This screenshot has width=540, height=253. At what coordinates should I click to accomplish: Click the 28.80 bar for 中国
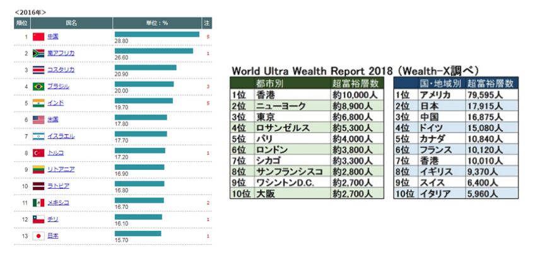coord(157,35)
